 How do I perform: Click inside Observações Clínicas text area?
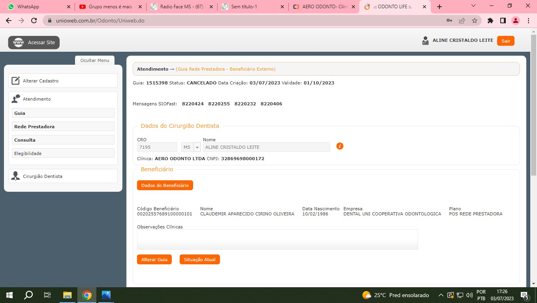point(277,239)
